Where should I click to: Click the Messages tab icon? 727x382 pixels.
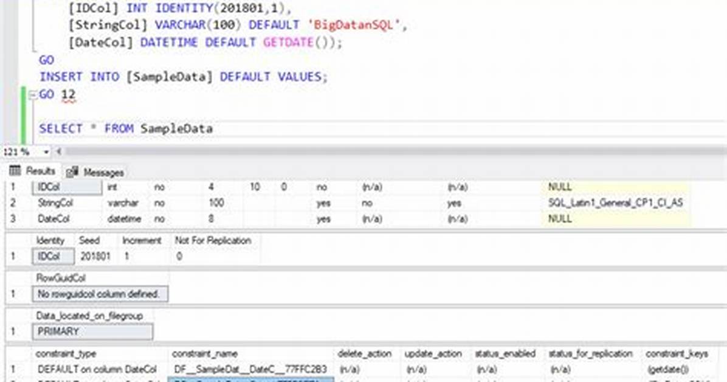[72, 173]
